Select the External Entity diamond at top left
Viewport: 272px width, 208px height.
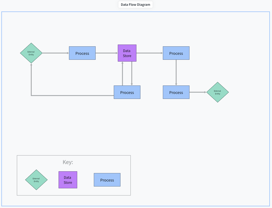pos(31,53)
